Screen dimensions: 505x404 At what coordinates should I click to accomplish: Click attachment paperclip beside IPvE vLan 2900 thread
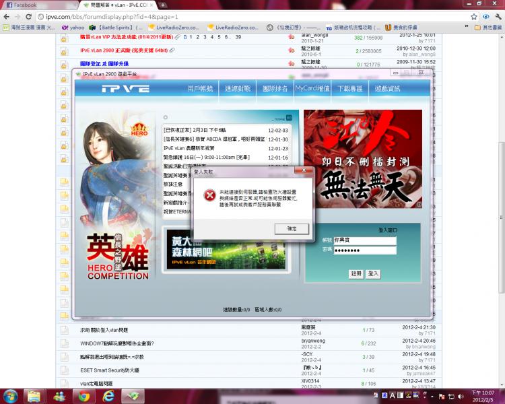172,50
